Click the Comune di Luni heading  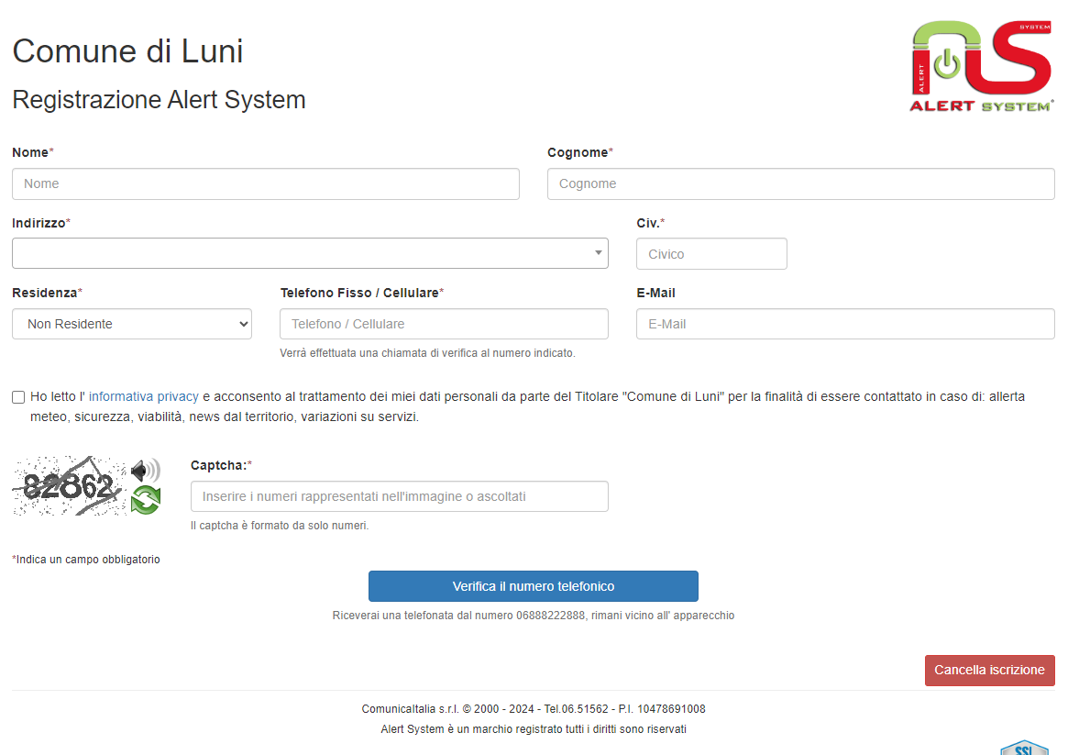(x=127, y=50)
